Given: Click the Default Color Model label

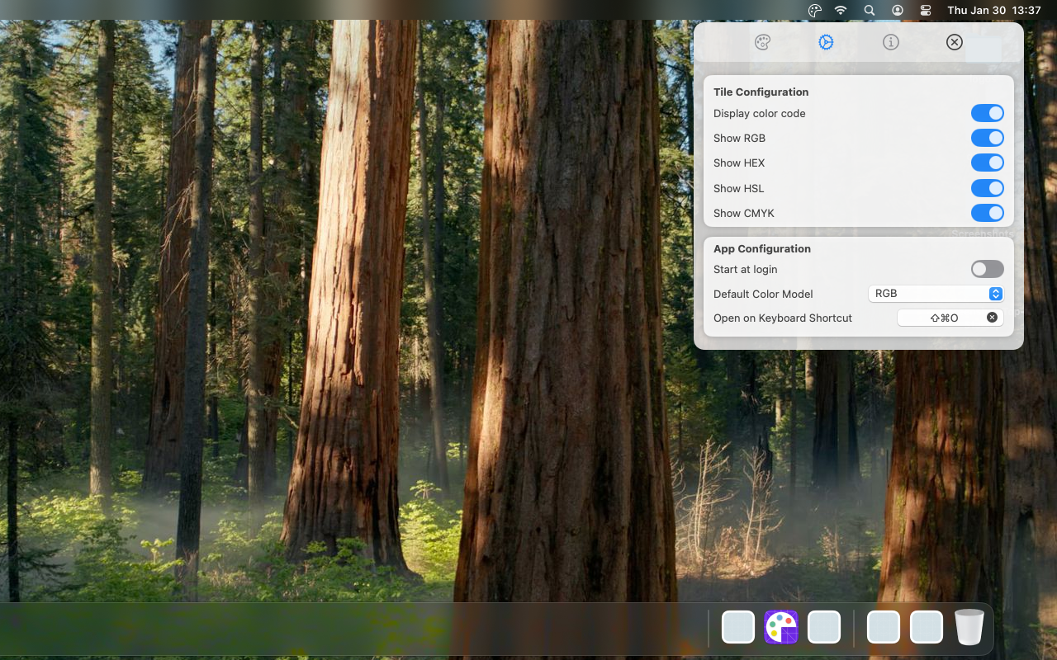Looking at the screenshot, I should pyautogui.click(x=763, y=294).
